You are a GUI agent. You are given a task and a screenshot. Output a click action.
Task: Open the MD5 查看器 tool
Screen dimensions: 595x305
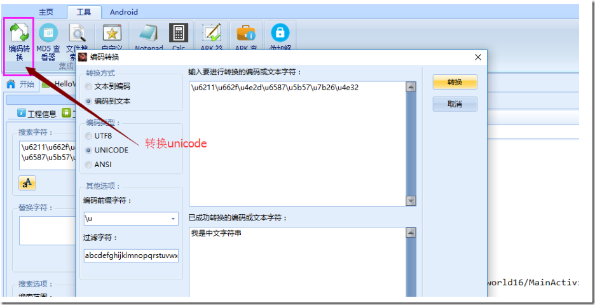click(48, 42)
